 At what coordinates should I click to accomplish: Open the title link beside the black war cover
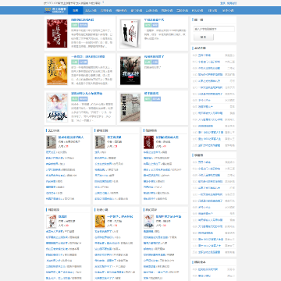point(155,56)
